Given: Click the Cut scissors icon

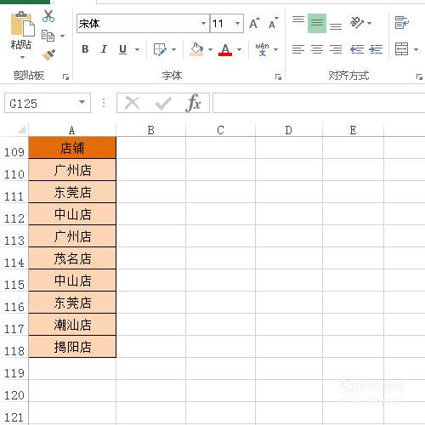Looking at the screenshot, I should [48, 15].
